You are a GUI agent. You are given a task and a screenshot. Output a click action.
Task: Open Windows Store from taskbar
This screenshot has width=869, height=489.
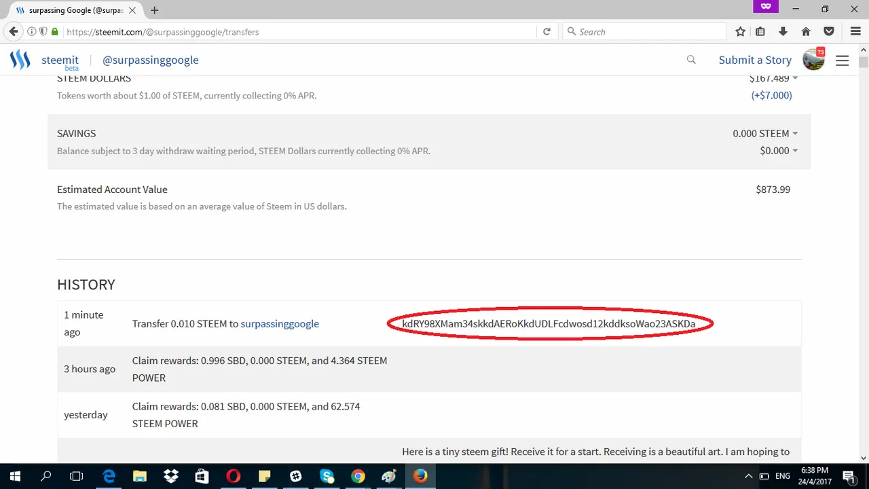pyautogui.click(x=202, y=476)
